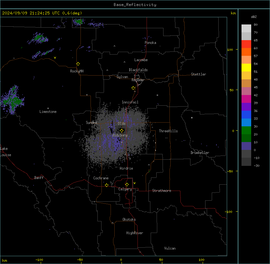
Task: Pick the bright yellow 54 dBZ legend swatch
Action: click(246, 67)
